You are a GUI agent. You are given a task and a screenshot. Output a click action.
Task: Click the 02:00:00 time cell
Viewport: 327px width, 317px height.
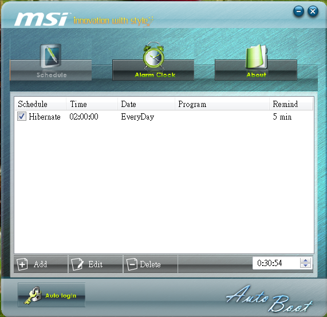pos(84,117)
